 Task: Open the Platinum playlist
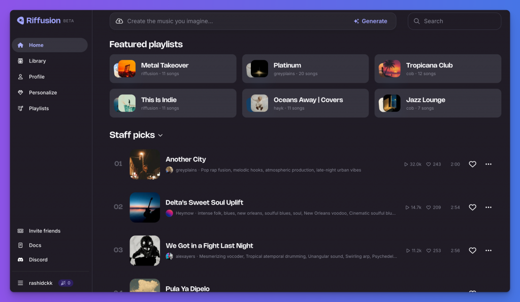pos(305,69)
